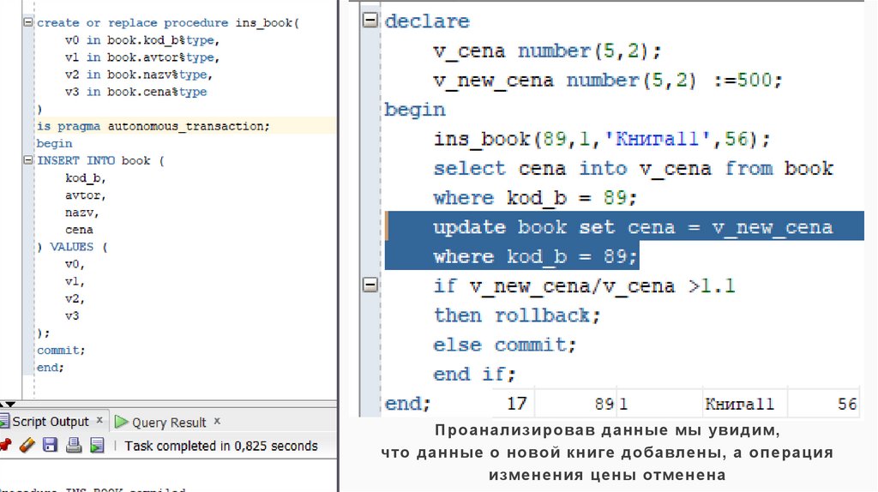Click 'Task completed in 0,825 seconds' status text
This screenshot has height=492, width=878.
(x=220, y=446)
